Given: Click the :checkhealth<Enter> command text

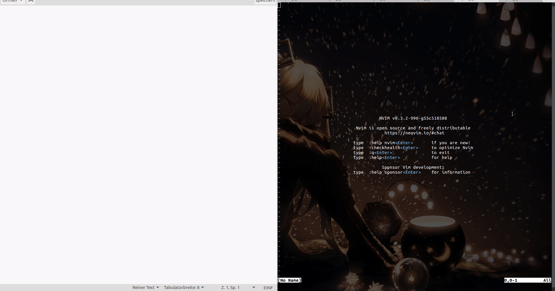Looking at the screenshot, I should pyautogui.click(x=394, y=148).
